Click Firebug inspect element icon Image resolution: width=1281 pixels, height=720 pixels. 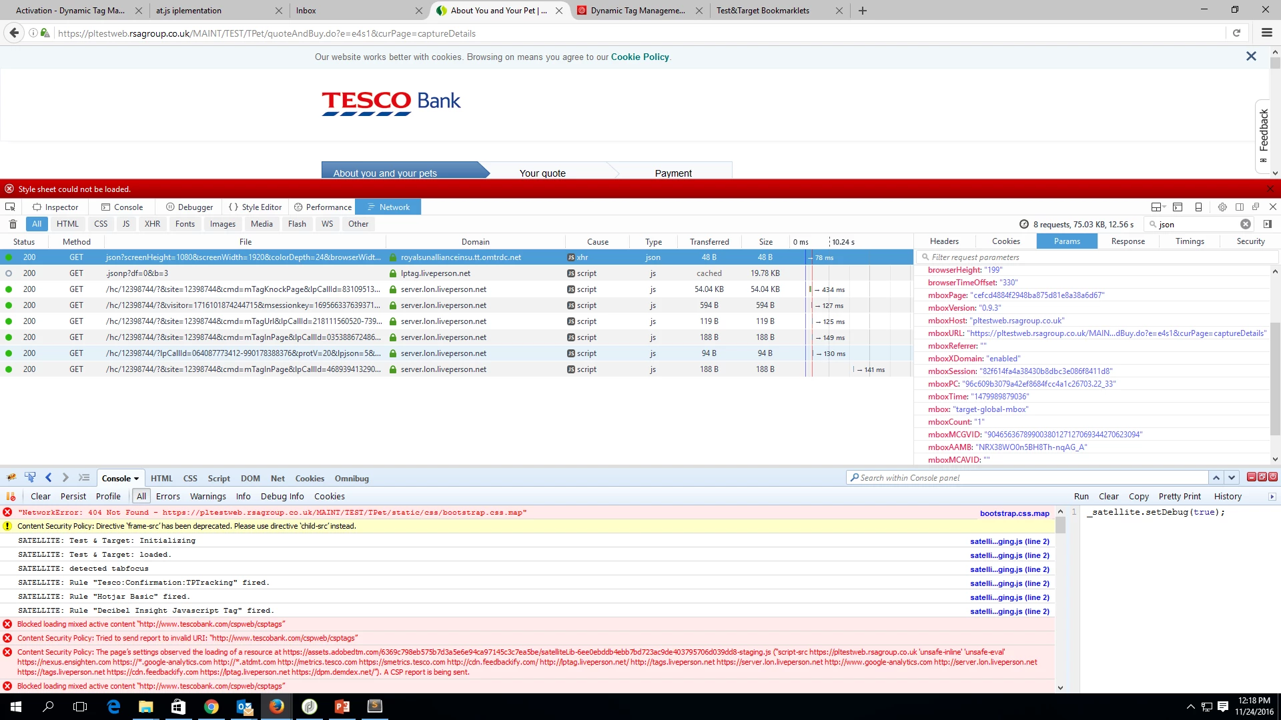pos(30,477)
